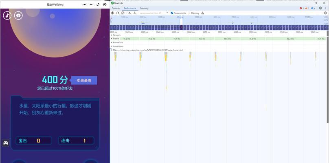The height and width of the screenshot is (163, 329).
Task: Switch to the Console tab
Action: (116, 8)
